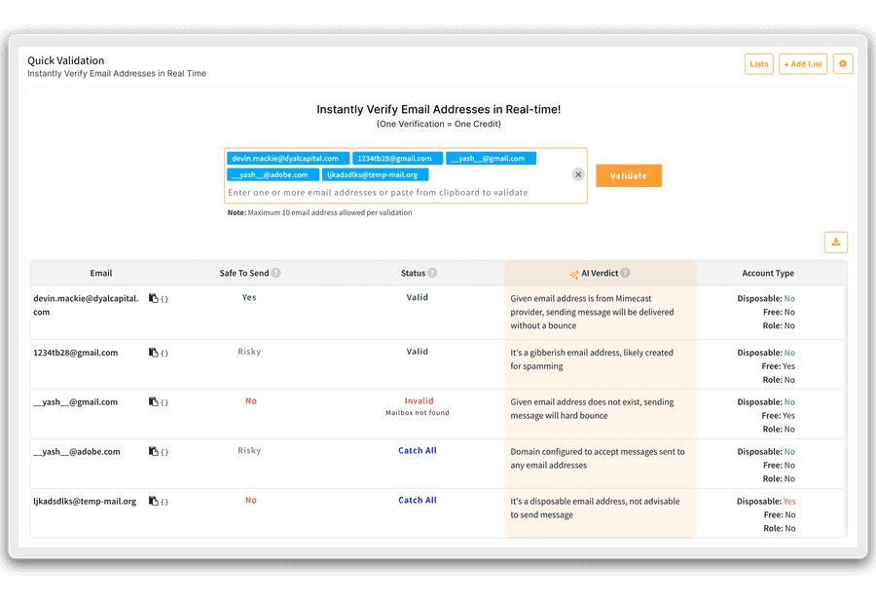
Task: Open the Safe To Send help tooltip
Action: (274, 273)
